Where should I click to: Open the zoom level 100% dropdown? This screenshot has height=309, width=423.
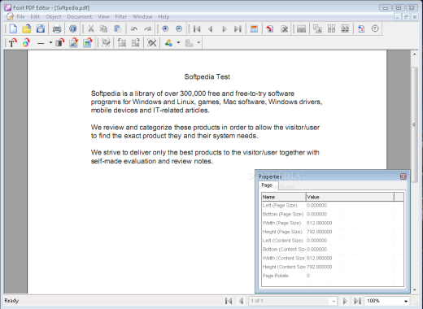point(406,301)
